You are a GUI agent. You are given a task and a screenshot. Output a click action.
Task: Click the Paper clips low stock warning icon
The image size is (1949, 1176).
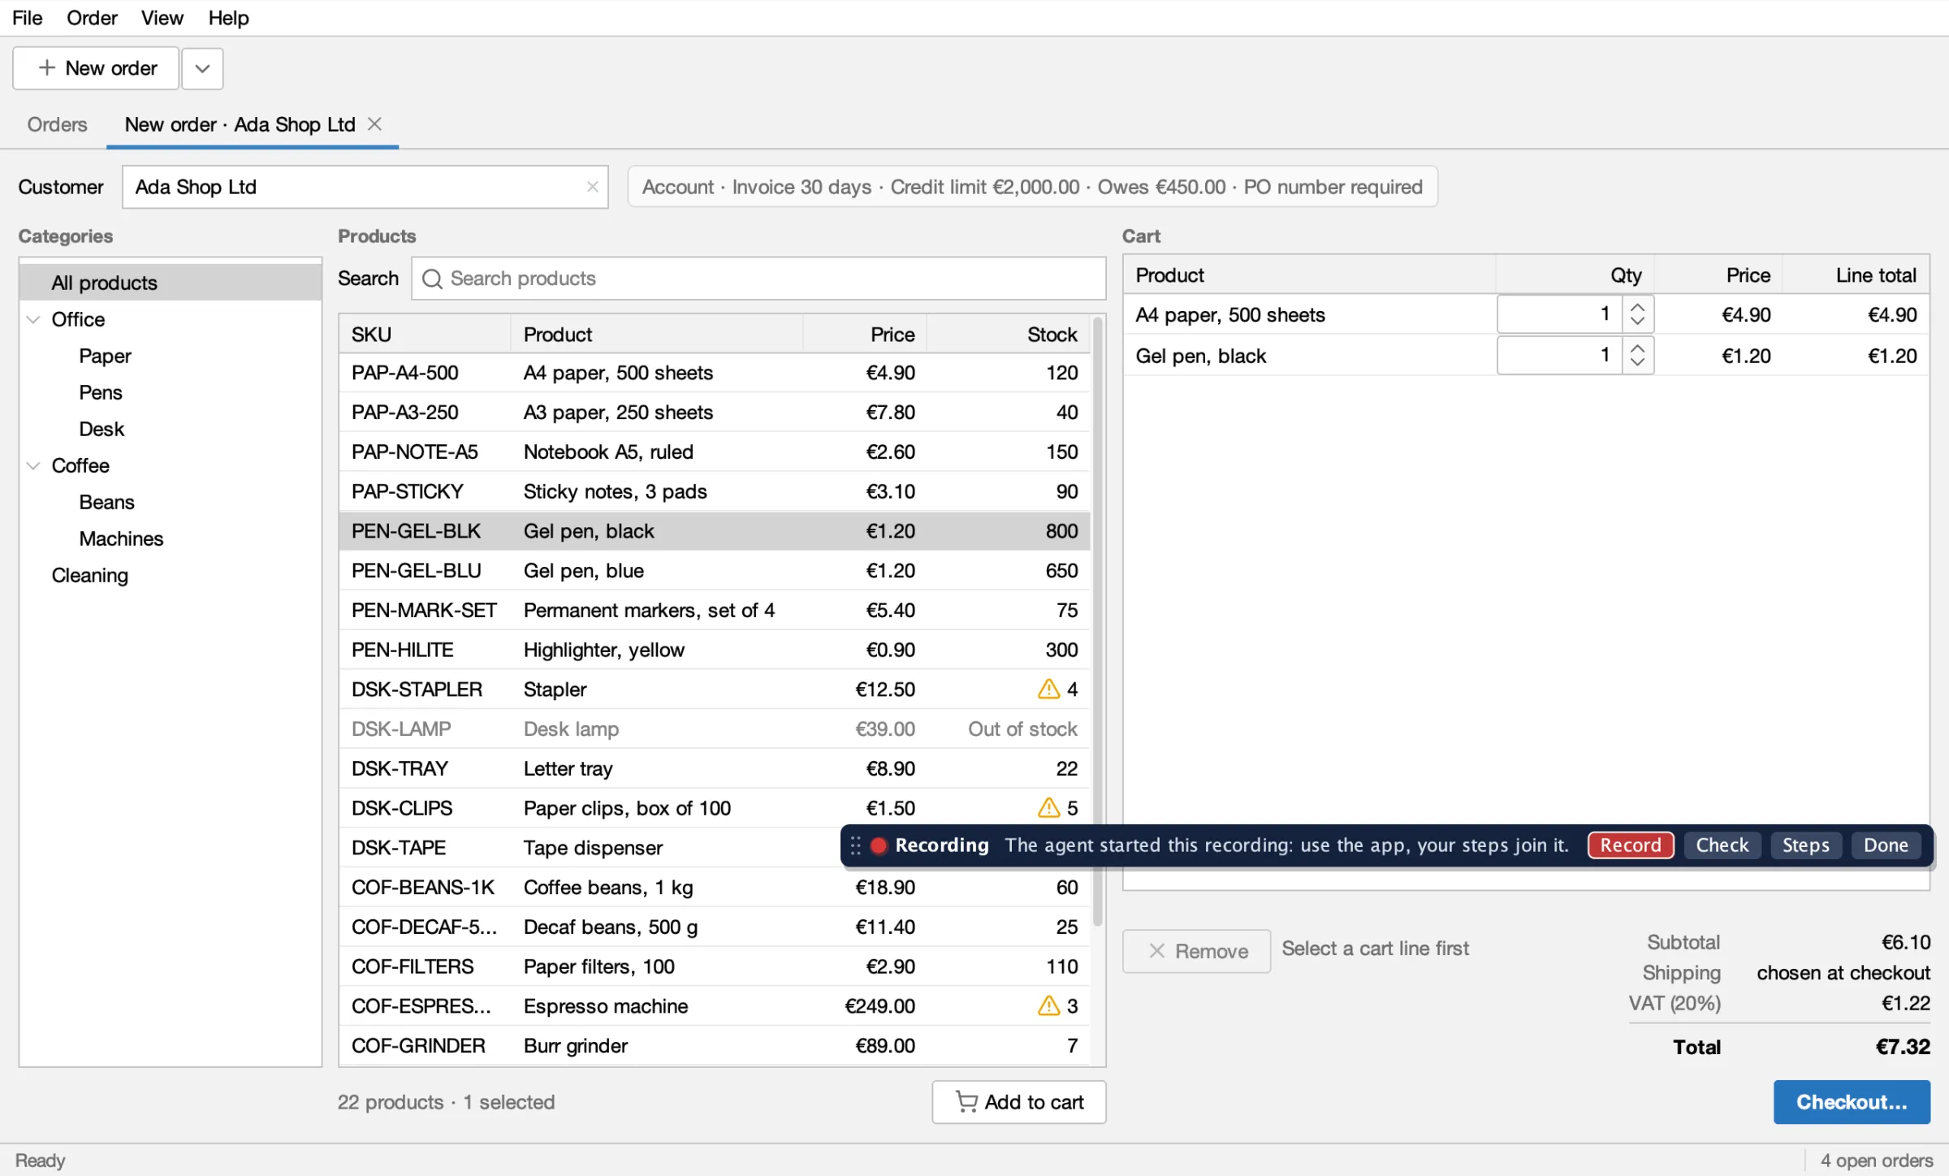coord(1048,808)
